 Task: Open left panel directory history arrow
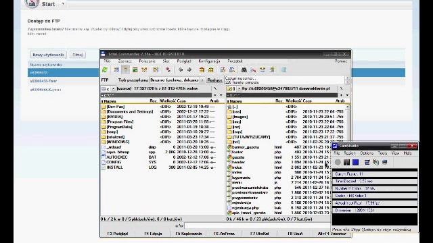click(x=221, y=95)
